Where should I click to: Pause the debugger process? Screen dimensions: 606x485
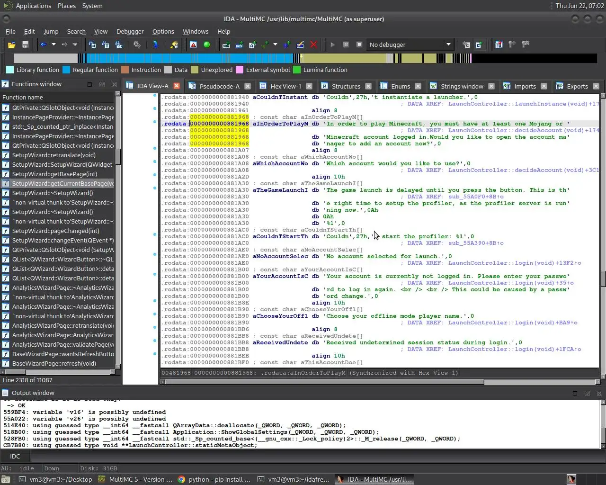coord(346,45)
